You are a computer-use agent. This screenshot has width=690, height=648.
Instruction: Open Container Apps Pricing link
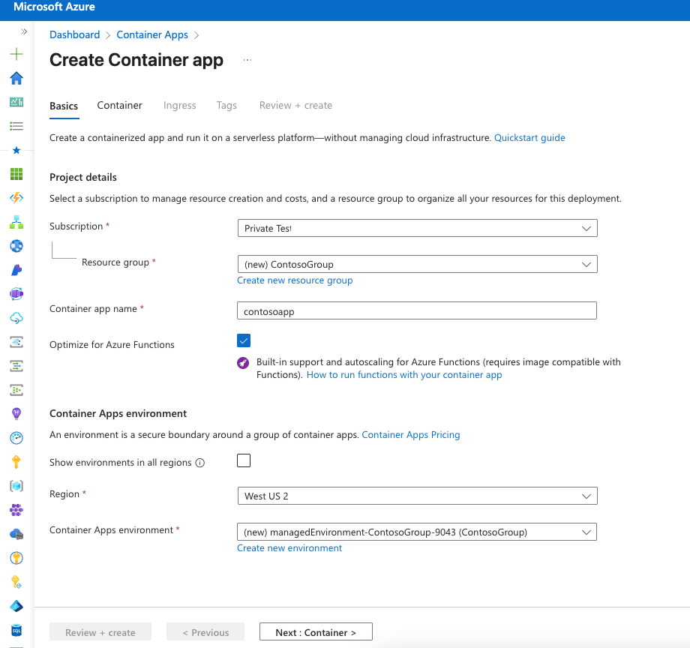410,435
